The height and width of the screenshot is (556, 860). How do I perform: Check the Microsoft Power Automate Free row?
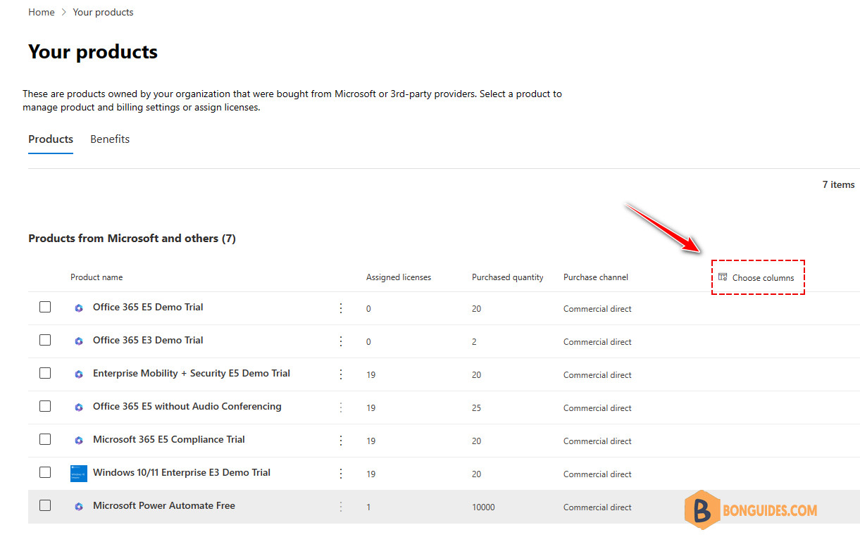click(x=45, y=505)
